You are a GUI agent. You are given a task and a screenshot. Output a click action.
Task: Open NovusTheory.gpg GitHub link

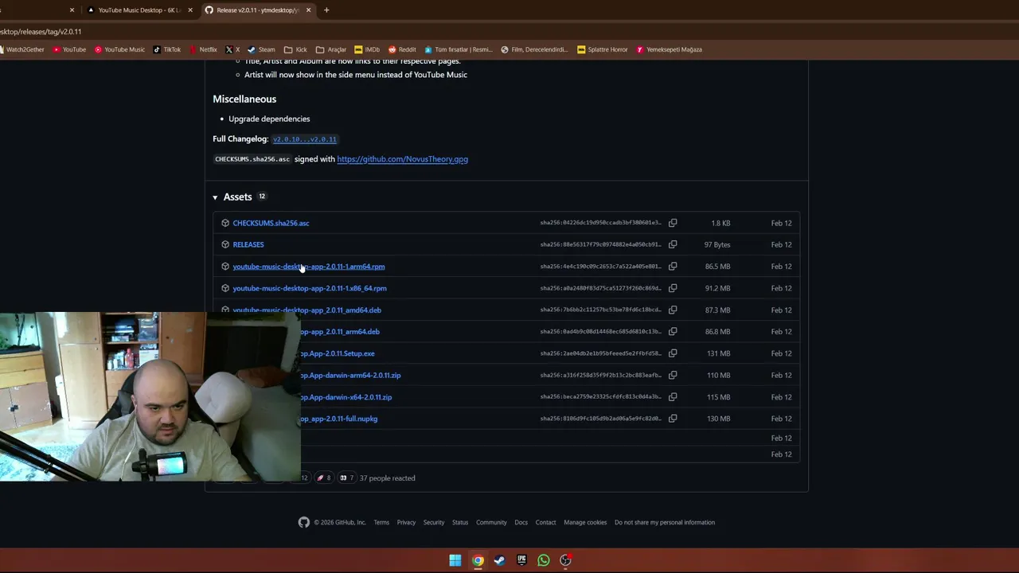click(x=402, y=159)
